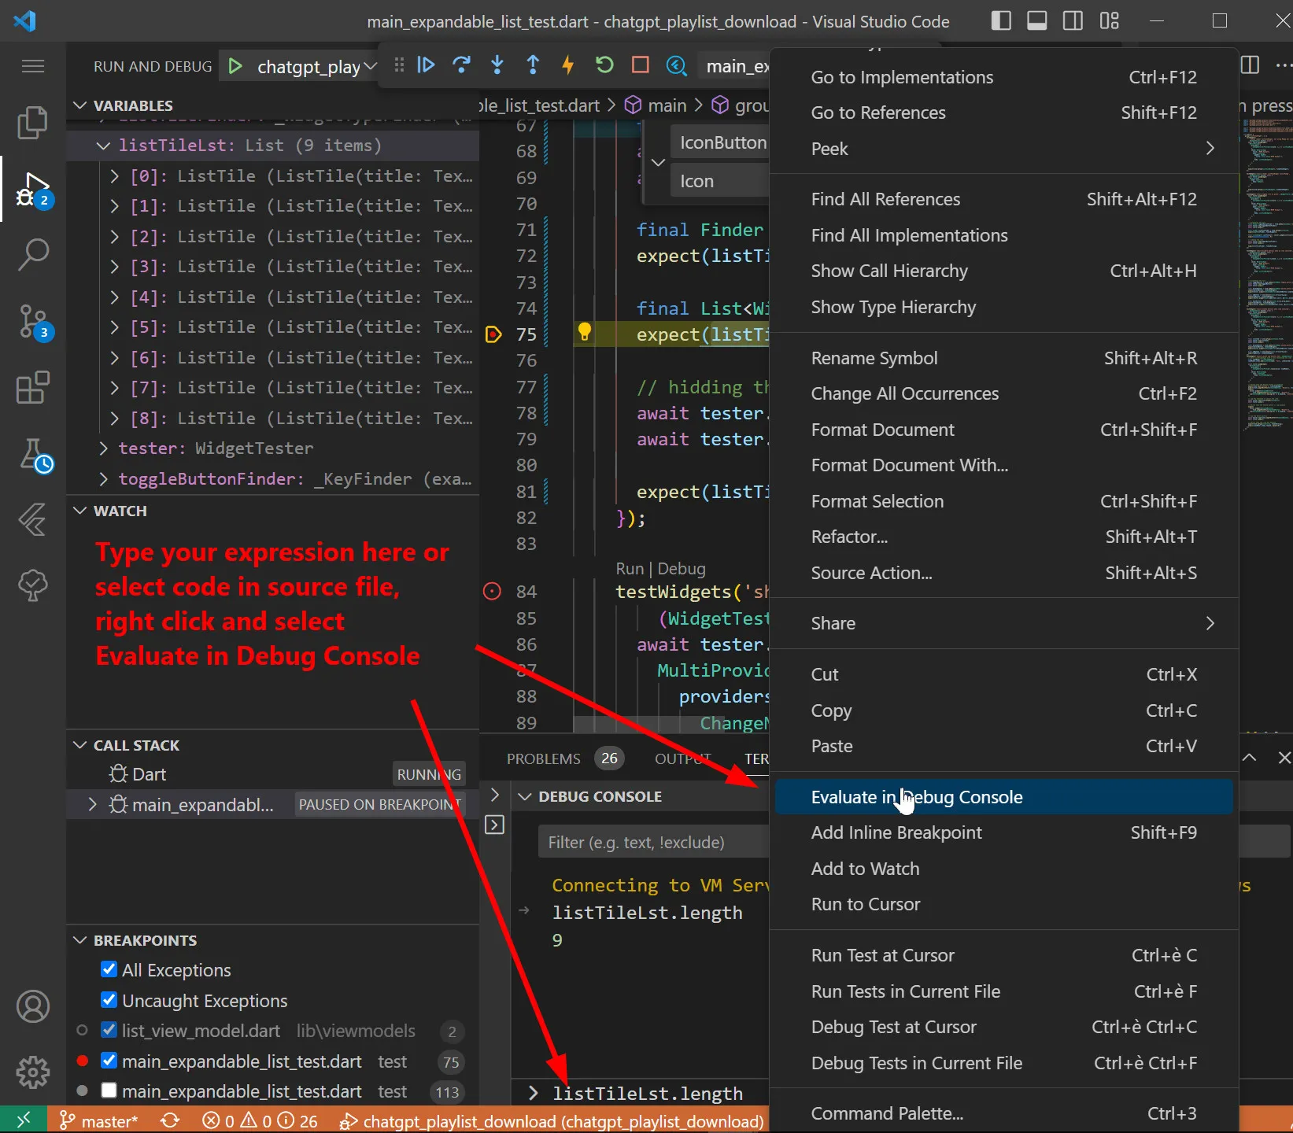Switch to the OUTPUT panel tab
The width and height of the screenshot is (1293, 1133).
(x=682, y=758)
